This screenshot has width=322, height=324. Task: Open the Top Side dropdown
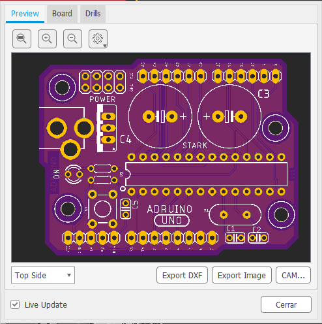pos(43,275)
